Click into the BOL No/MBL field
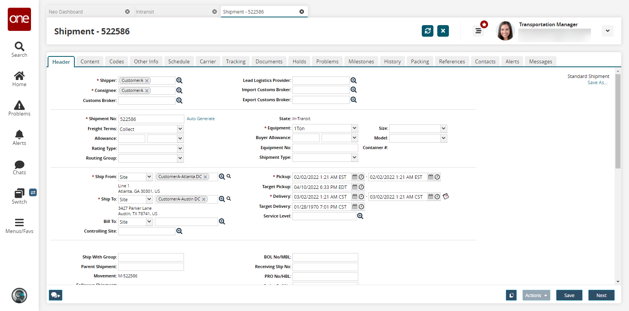The image size is (629, 311). (x=325, y=257)
